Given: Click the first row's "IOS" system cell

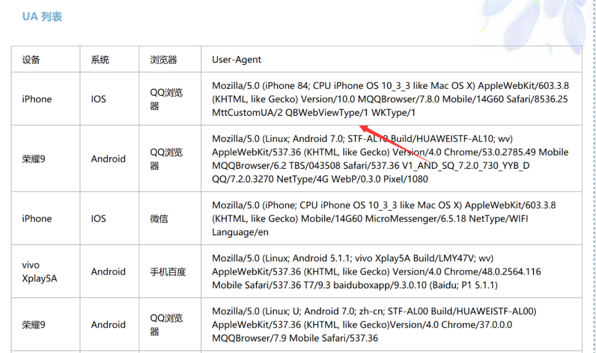Looking at the screenshot, I should pyautogui.click(x=98, y=99).
